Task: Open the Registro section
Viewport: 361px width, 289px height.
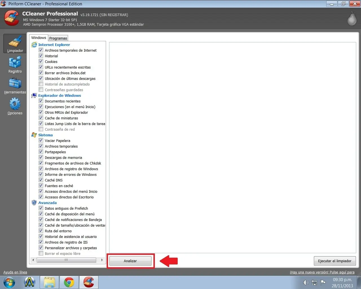Action: point(15,64)
